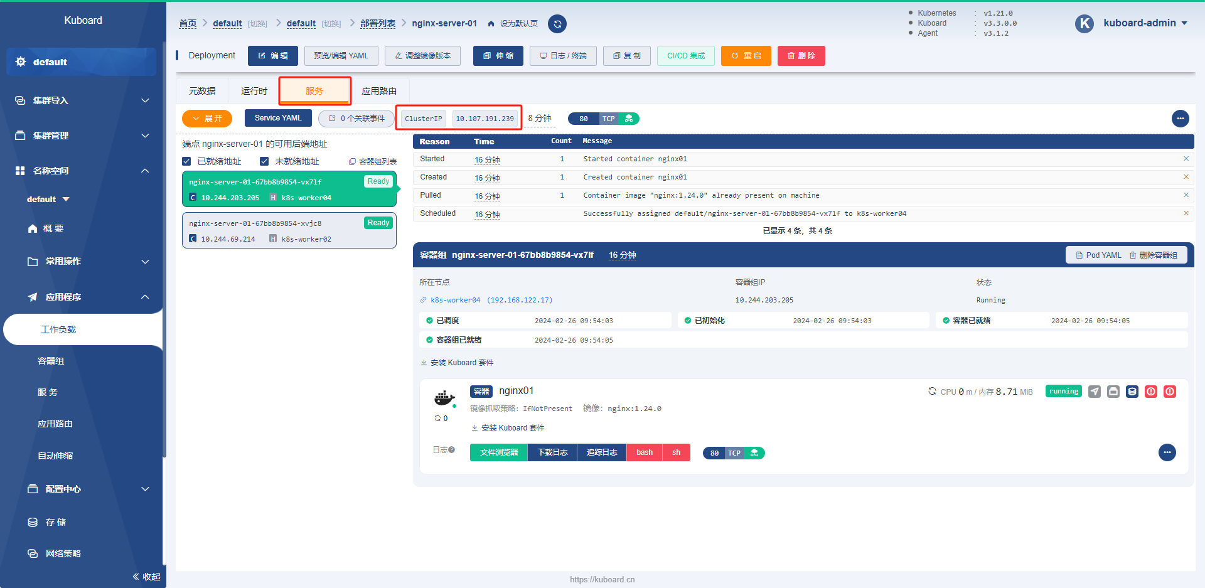Expand the 集群管理 menu
Screen dimensions: 1205x588
click(82, 136)
